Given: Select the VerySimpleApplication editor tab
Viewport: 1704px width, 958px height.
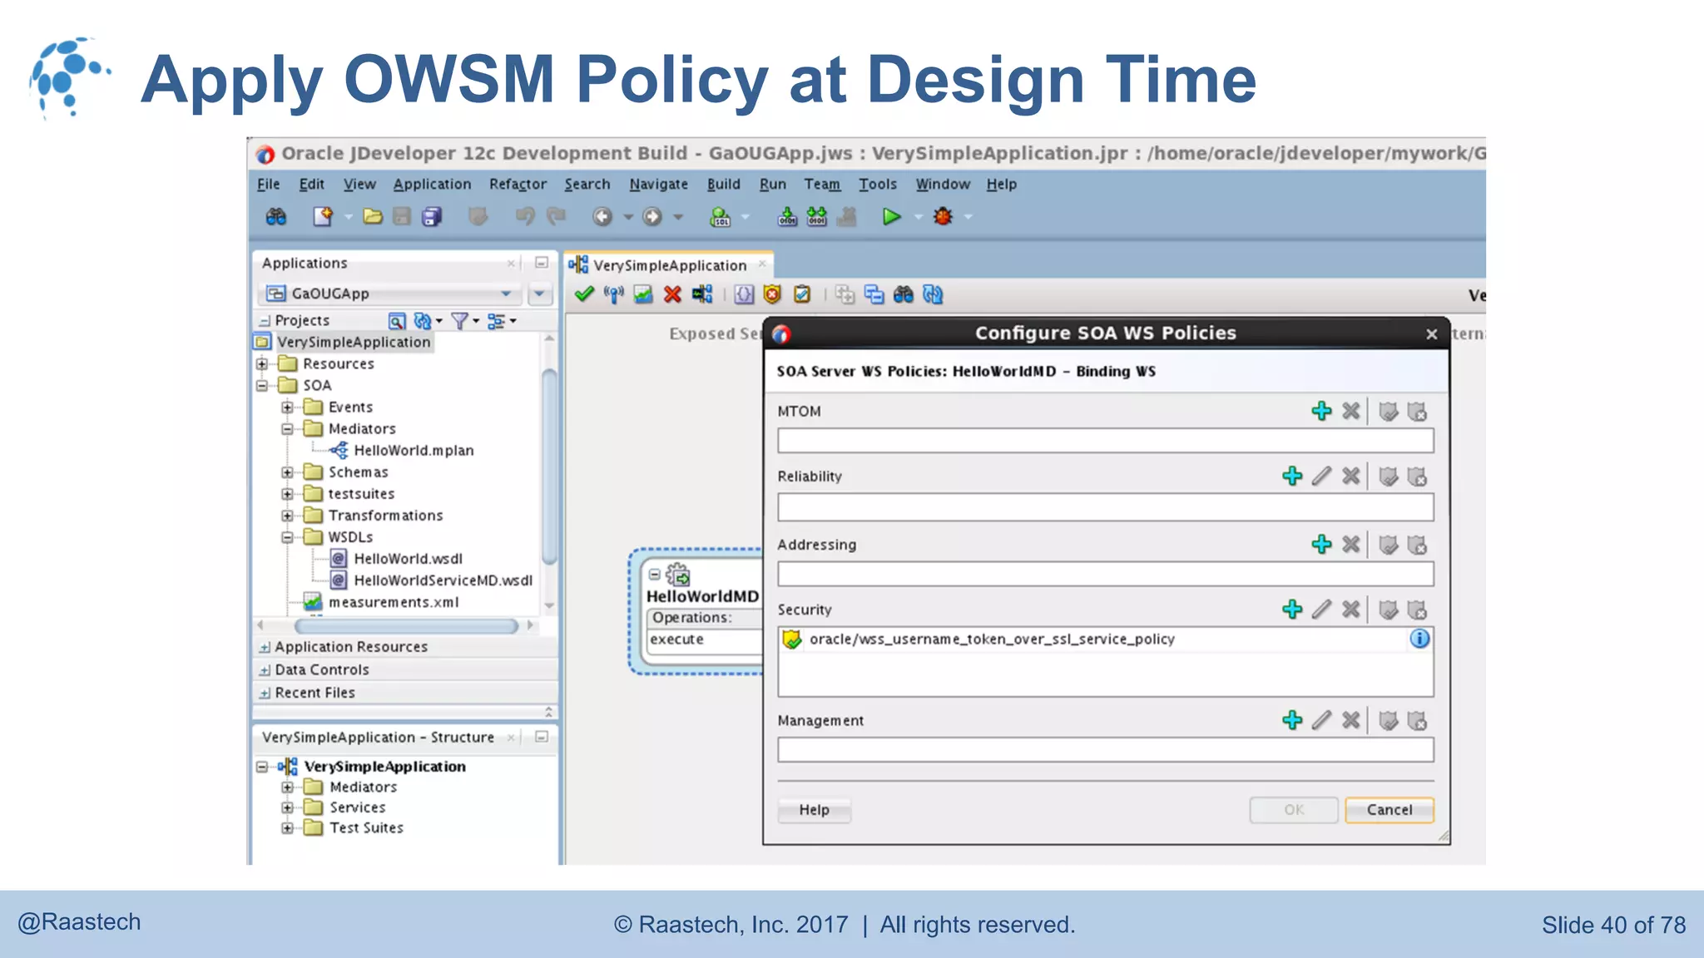Looking at the screenshot, I should [669, 265].
